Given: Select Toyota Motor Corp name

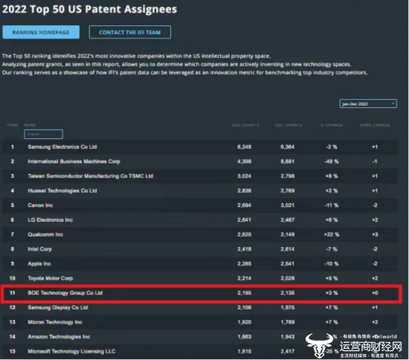Looking at the screenshot, I should (x=51, y=278).
